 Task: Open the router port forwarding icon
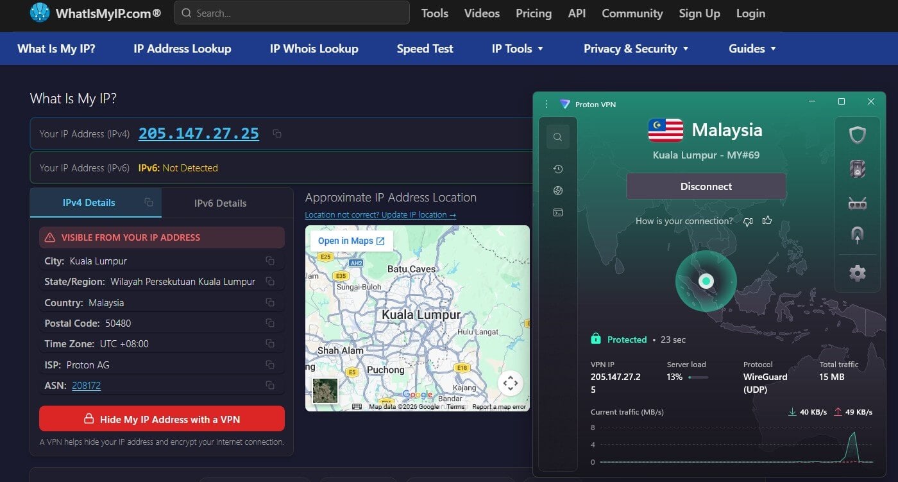858,203
